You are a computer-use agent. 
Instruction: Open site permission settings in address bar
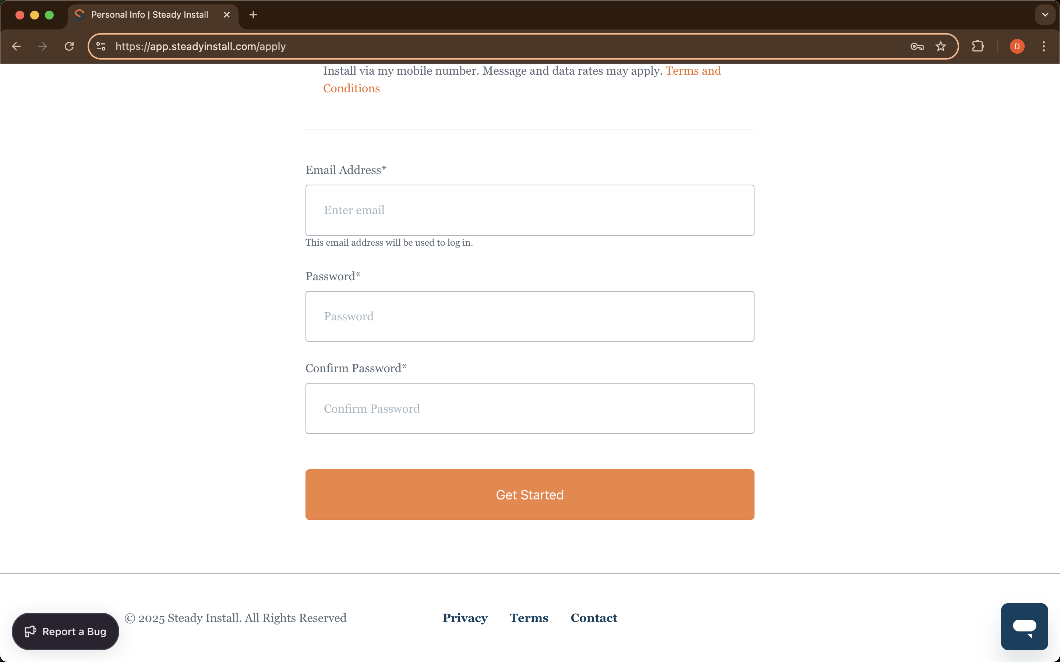[x=100, y=46]
